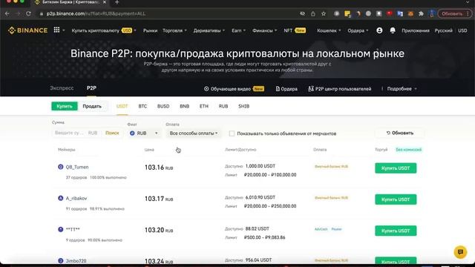Expand the Кошелек dropdown menu
This screenshot has width=475, height=267.
coord(329,30)
